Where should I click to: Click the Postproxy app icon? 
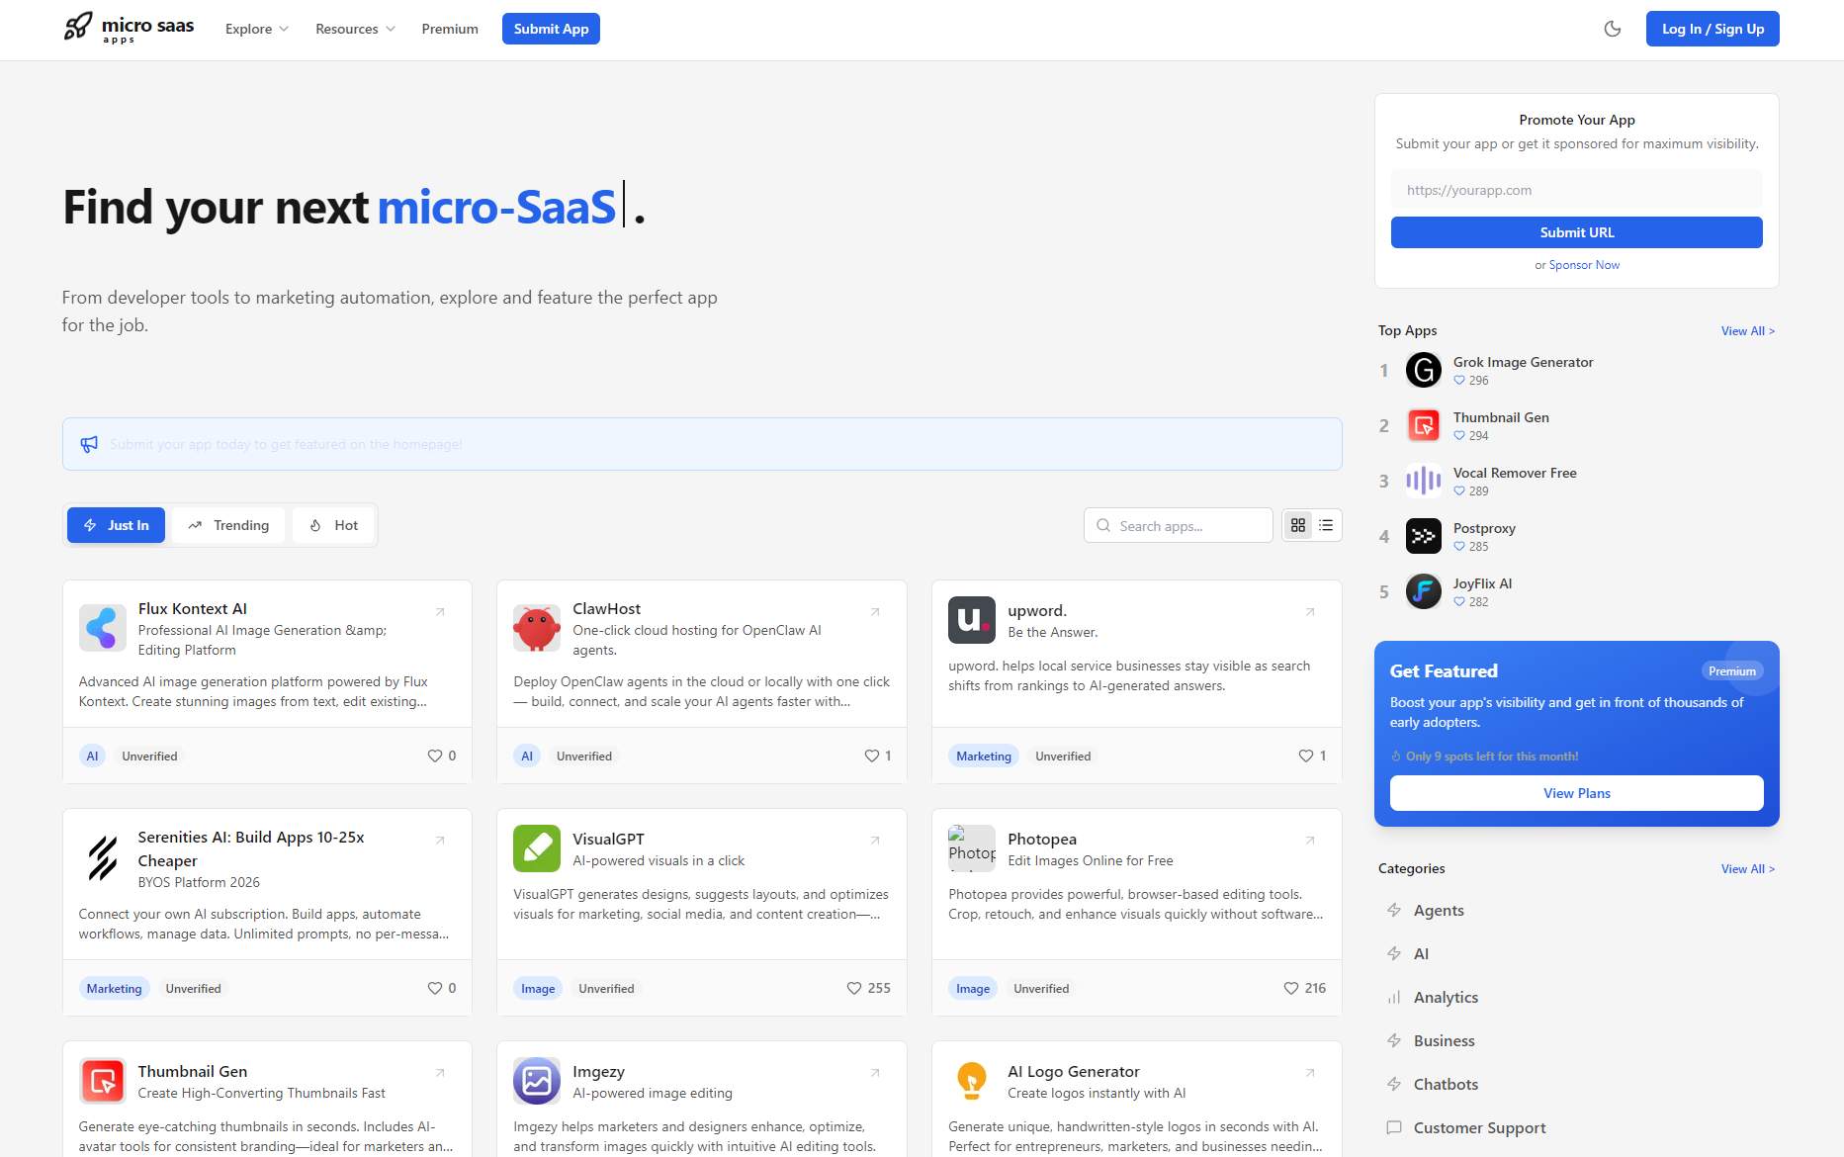[x=1423, y=536]
